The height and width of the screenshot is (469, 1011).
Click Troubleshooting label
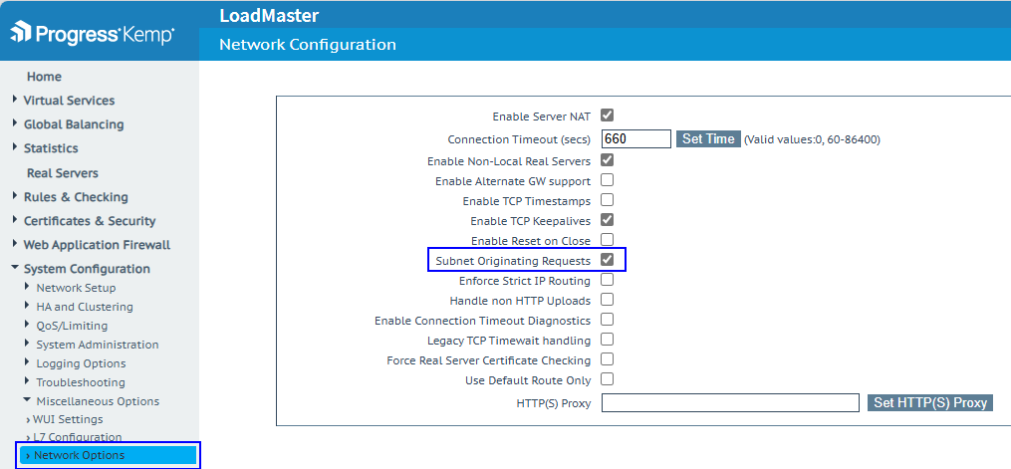pyautogui.click(x=81, y=382)
